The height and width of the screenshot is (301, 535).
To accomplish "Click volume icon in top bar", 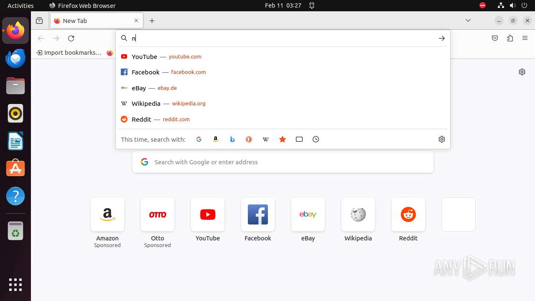I will (512, 5).
